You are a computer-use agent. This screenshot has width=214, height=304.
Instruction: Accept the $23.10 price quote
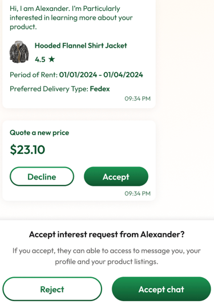[x=116, y=177]
